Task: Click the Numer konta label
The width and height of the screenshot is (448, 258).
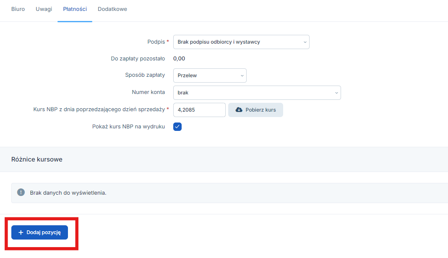Action: [148, 92]
